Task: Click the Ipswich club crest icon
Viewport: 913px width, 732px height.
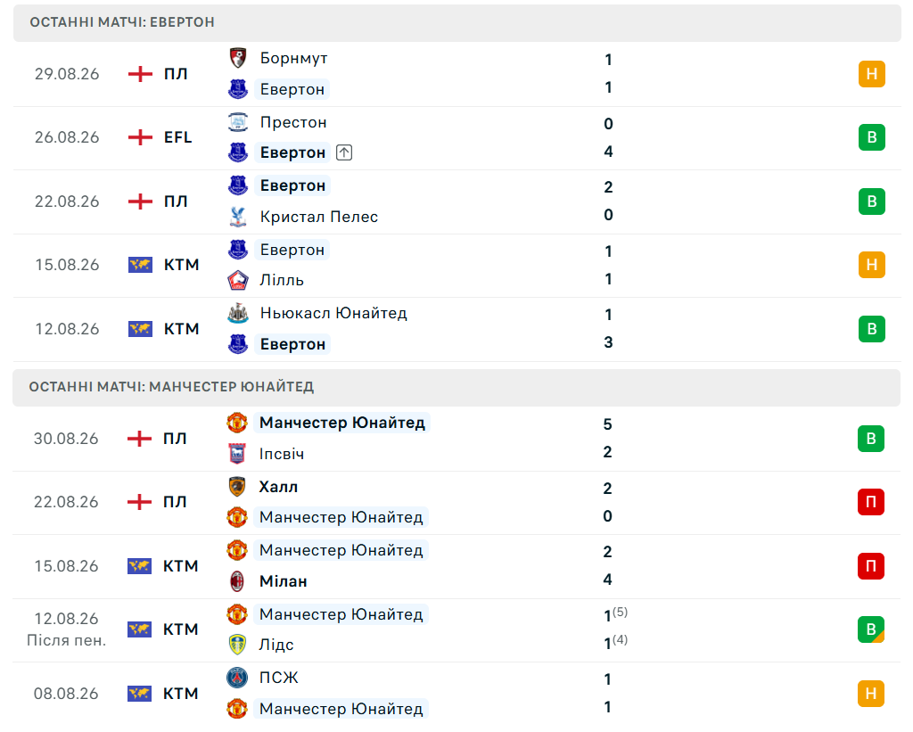Action: (237, 454)
